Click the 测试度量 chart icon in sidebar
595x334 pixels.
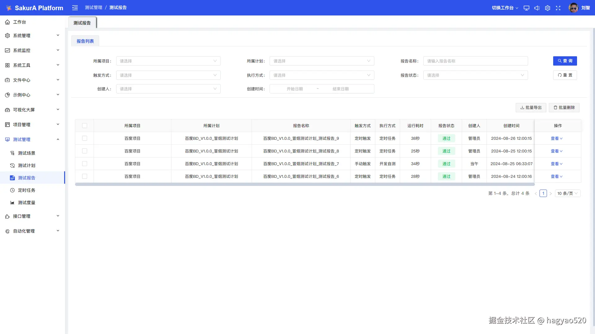[x=12, y=203]
